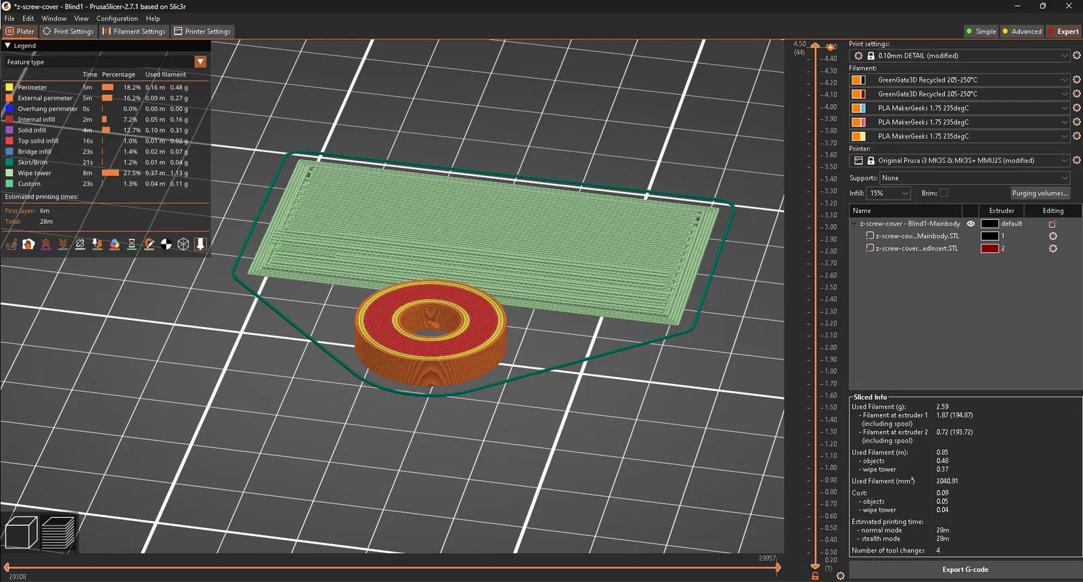The image size is (1083, 582).
Task: Open Printer preset dropdown
Action: pyautogui.click(x=960, y=160)
